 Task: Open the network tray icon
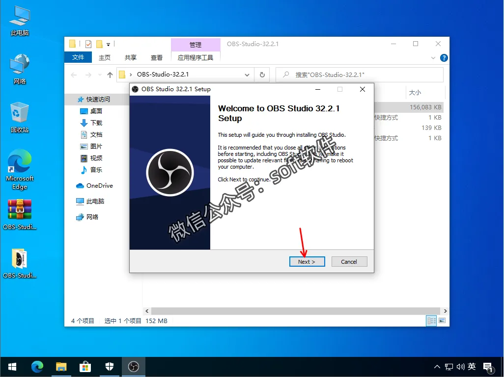[x=448, y=366]
